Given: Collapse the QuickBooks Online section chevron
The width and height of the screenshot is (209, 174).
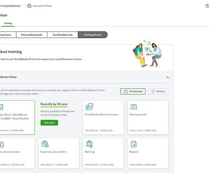Looking at the screenshot, I should pos(168,77).
